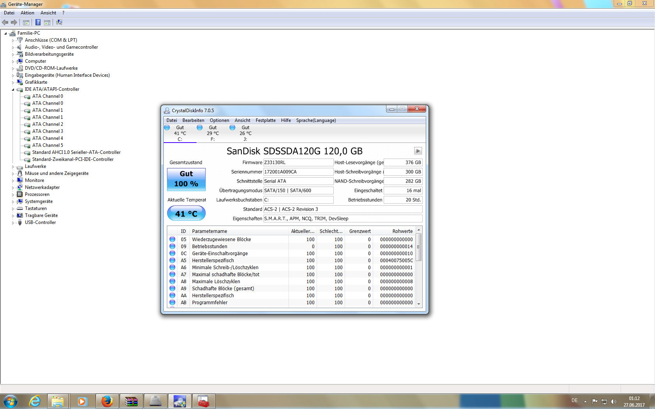Open Hilfe menu in CrystalDiskInfo

click(x=286, y=120)
